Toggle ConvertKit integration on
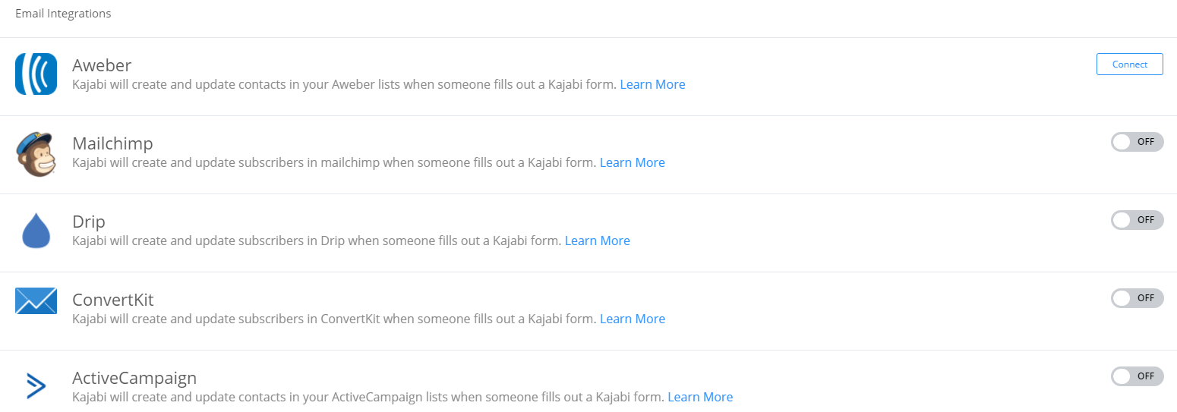The image size is (1177, 412). click(x=1136, y=298)
